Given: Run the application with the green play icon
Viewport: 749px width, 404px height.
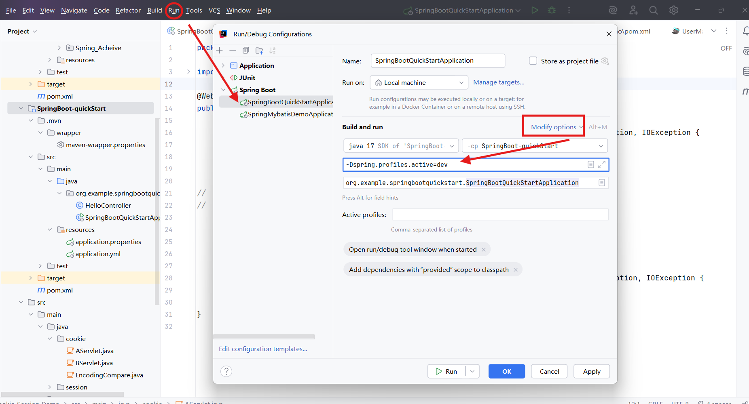Looking at the screenshot, I should (x=535, y=10).
